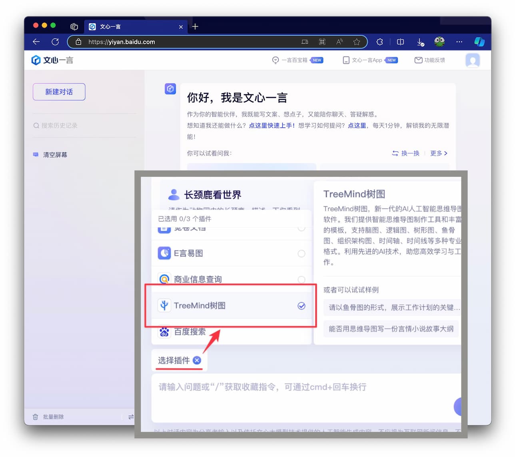
Task: Select the E言易图 plugin radio
Action: click(x=301, y=253)
